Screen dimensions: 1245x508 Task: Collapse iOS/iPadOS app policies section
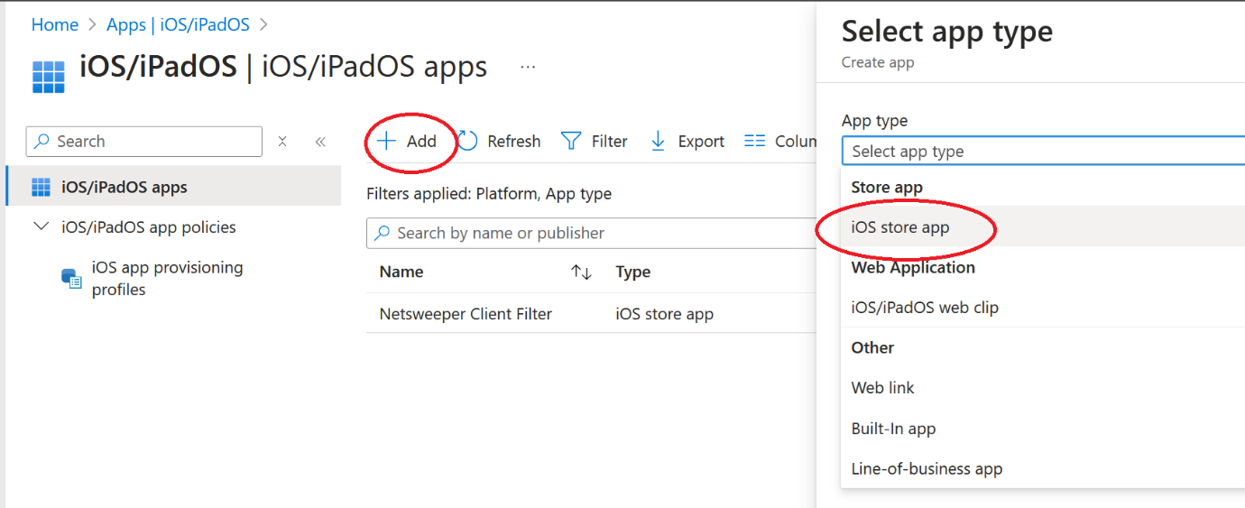tap(41, 226)
